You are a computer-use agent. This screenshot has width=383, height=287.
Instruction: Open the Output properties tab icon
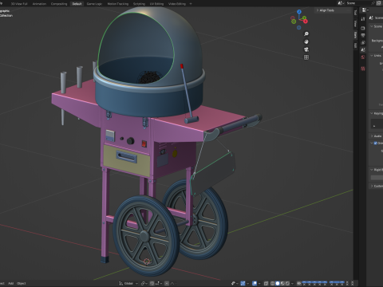363,35
